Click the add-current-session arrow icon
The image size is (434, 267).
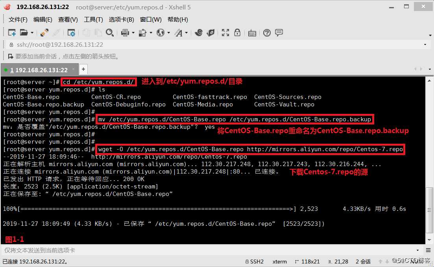(11, 57)
